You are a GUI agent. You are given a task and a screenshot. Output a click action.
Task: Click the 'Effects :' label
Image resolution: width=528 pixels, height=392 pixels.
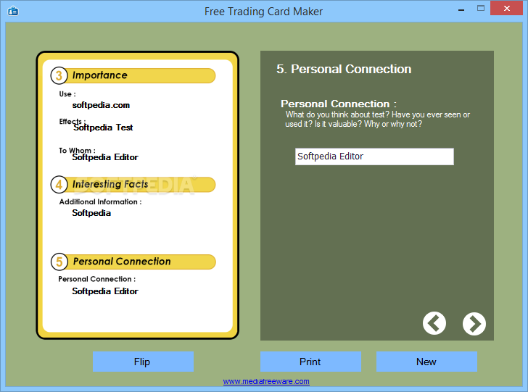click(72, 121)
